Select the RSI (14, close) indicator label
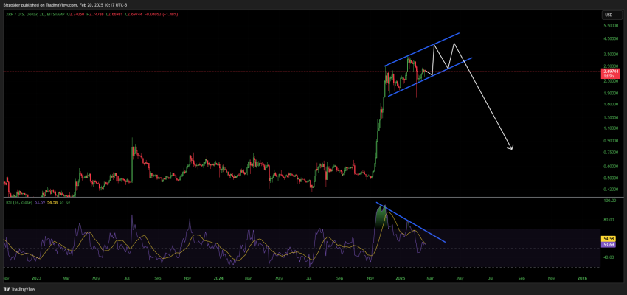Viewport: 627px width, 295px height. coord(21,202)
